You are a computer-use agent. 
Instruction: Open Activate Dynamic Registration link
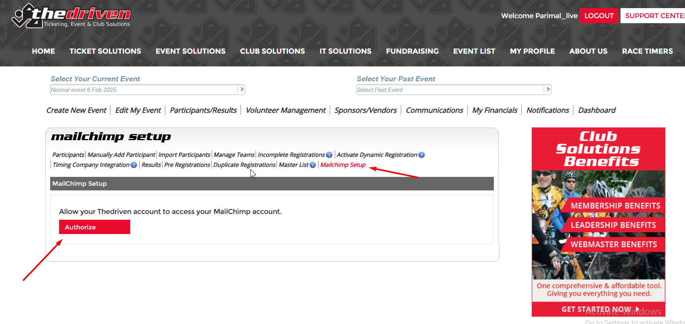[x=377, y=155]
